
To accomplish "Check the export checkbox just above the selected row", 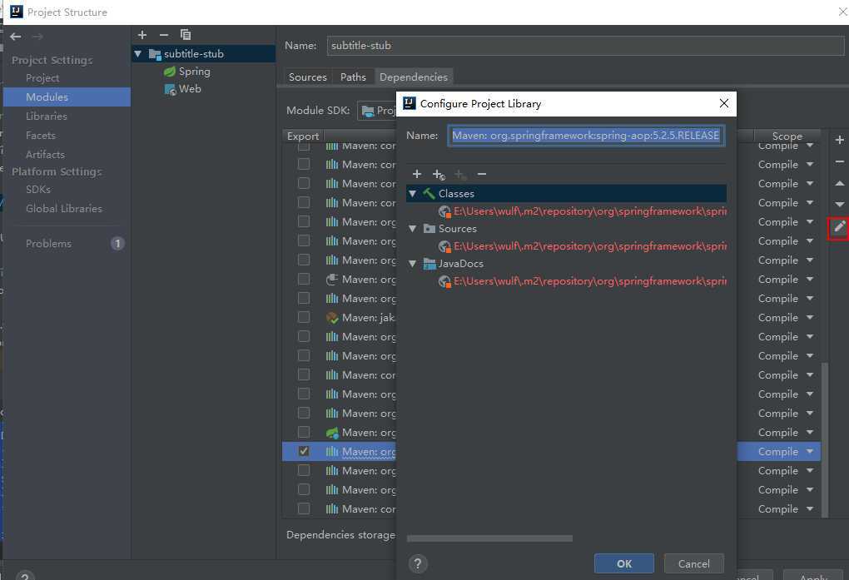I will click(304, 432).
